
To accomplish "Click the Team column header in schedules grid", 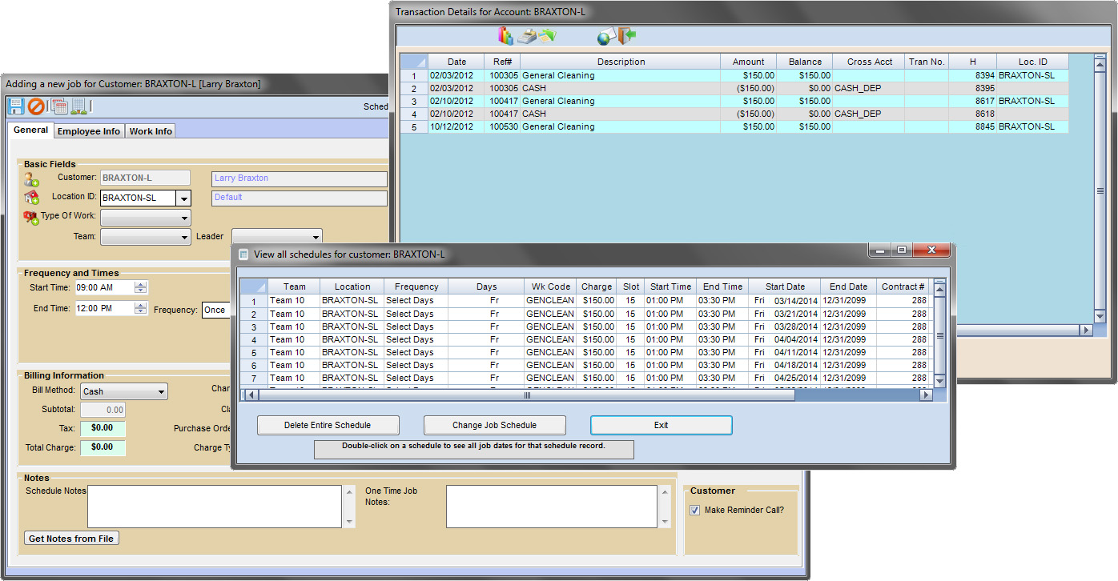I will coord(294,286).
